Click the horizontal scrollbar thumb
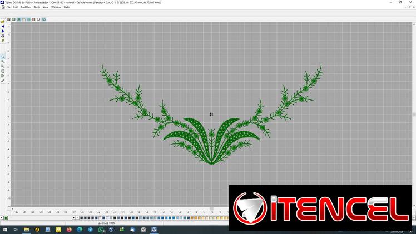Image resolution: width=416 pixels, height=234 pixels. click(211, 209)
